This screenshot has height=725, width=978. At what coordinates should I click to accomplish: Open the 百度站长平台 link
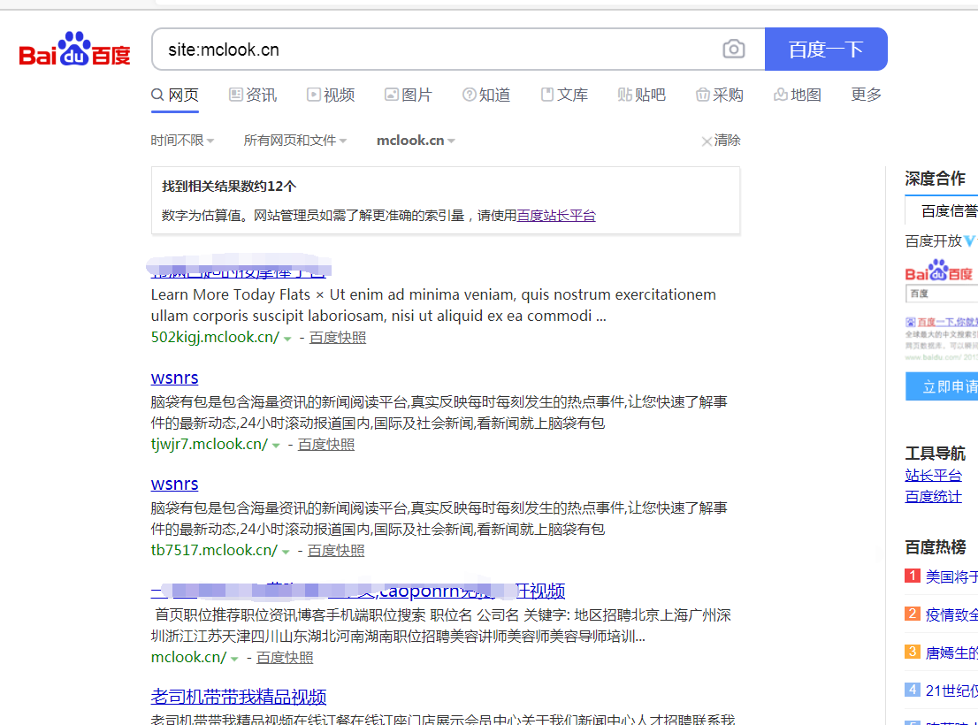point(556,215)
